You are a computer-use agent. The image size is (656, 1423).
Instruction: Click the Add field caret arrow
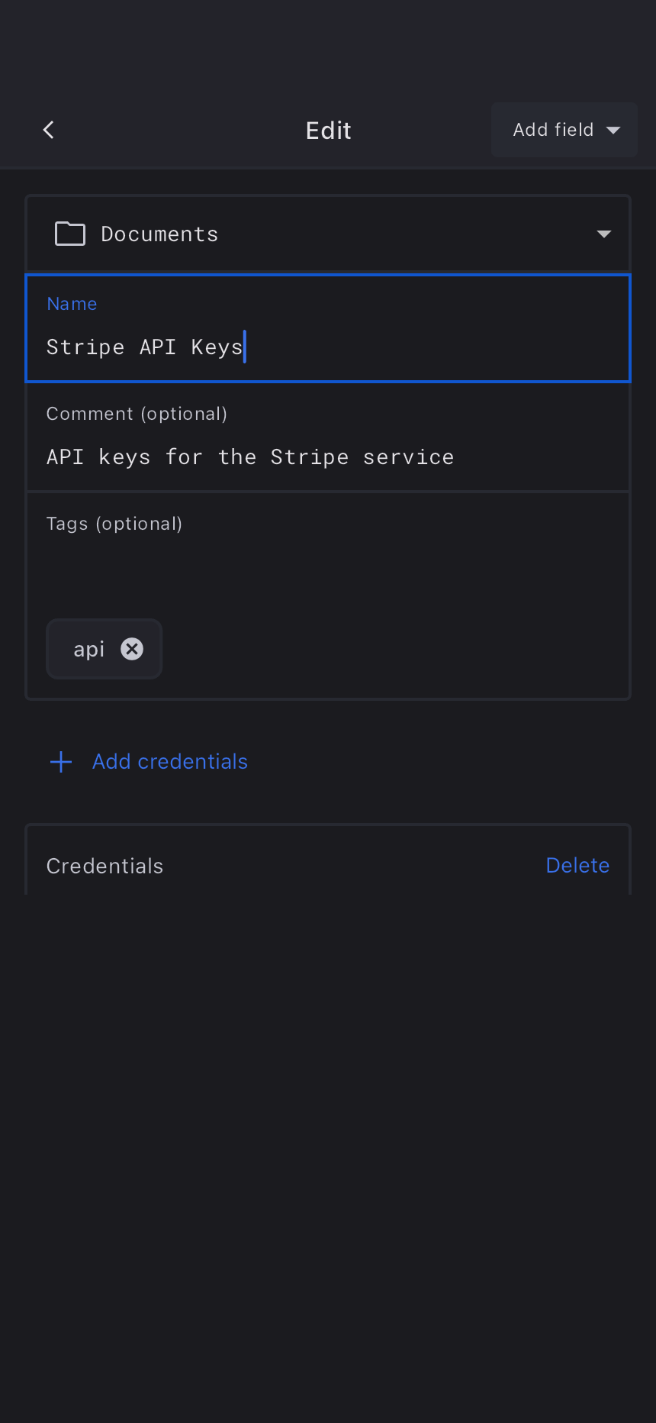point(613,131)
